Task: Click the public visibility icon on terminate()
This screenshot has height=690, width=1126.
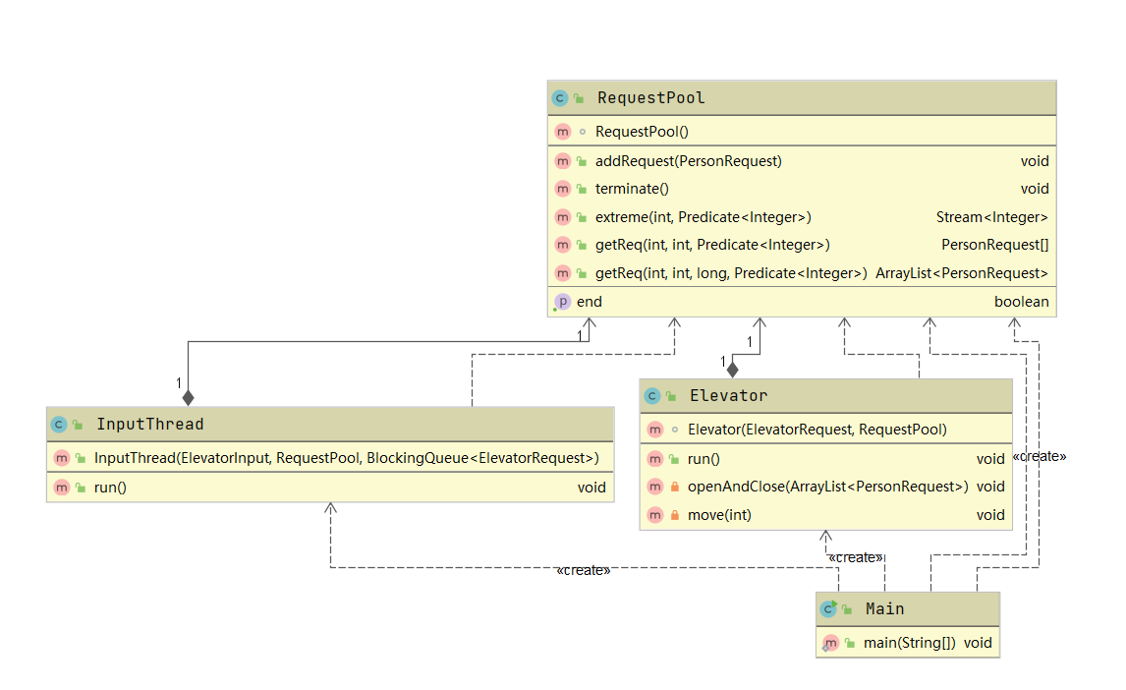Action: click(582, 190)
